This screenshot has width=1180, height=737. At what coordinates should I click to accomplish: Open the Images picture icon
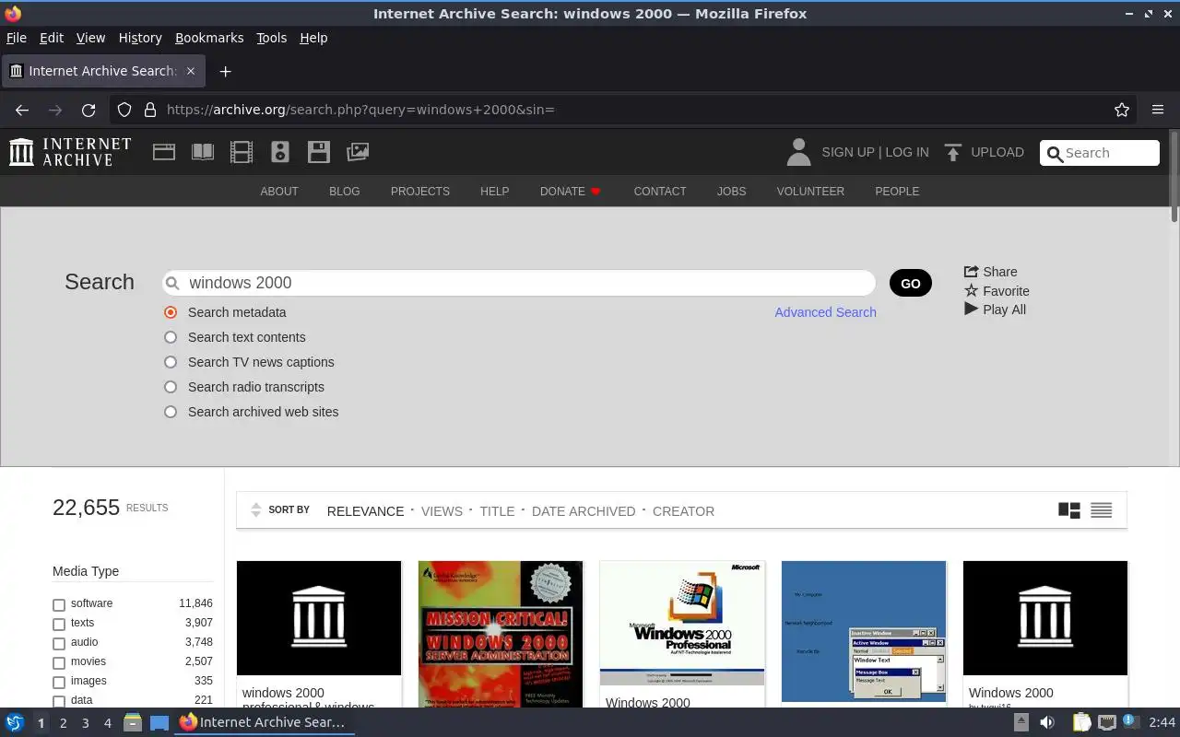358,152
